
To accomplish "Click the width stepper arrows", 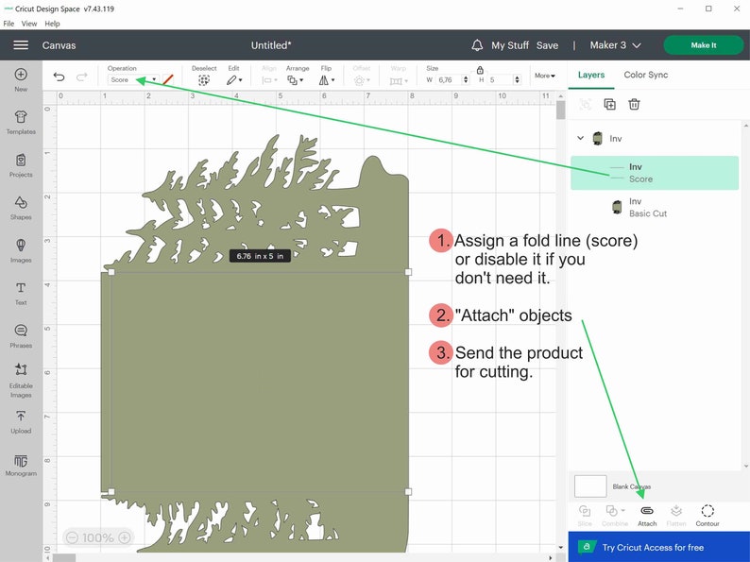I will [466, 80].
